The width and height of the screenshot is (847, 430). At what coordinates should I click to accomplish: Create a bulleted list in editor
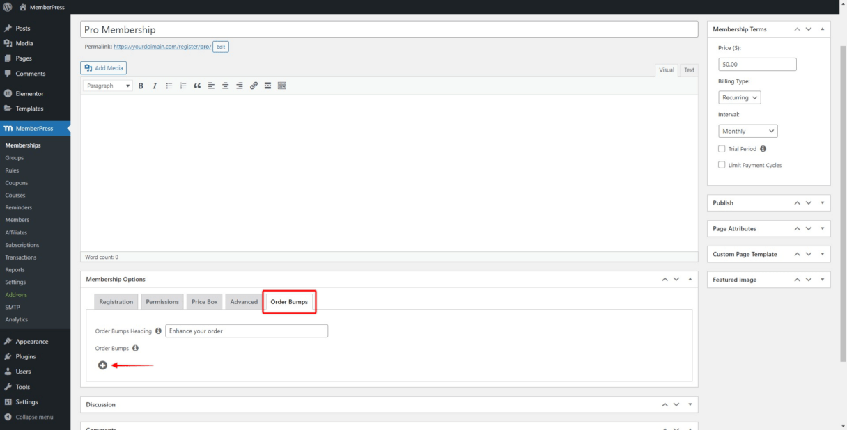[x=169, y=86]
